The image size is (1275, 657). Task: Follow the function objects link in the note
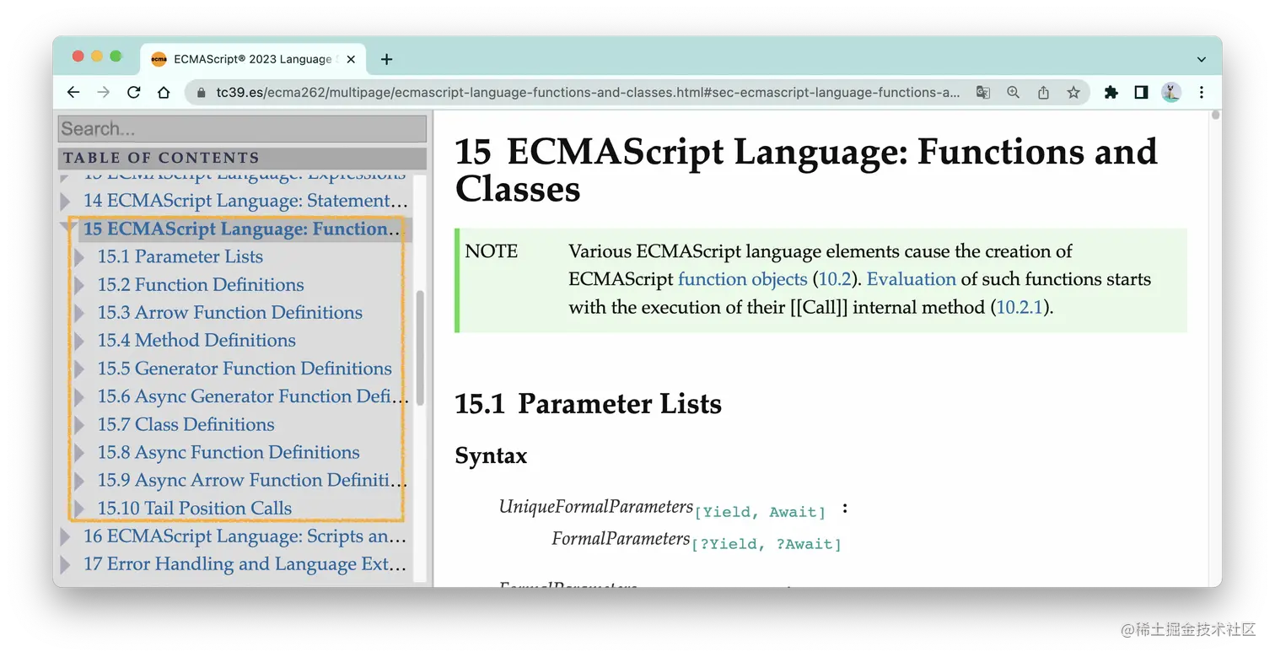point(742,279)
